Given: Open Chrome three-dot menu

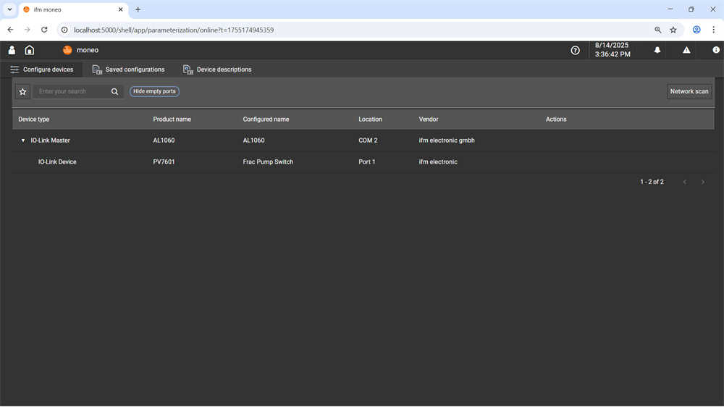Looking at the screenshot, I should pyautogui.click(x=713, y=30).
